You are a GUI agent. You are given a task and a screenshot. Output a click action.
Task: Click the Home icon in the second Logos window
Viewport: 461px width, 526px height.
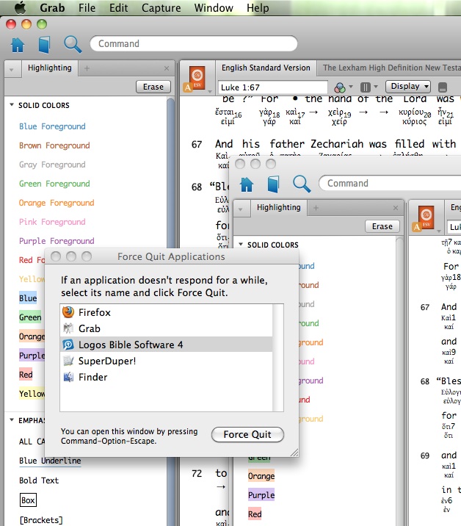click(x=247, y=184)
